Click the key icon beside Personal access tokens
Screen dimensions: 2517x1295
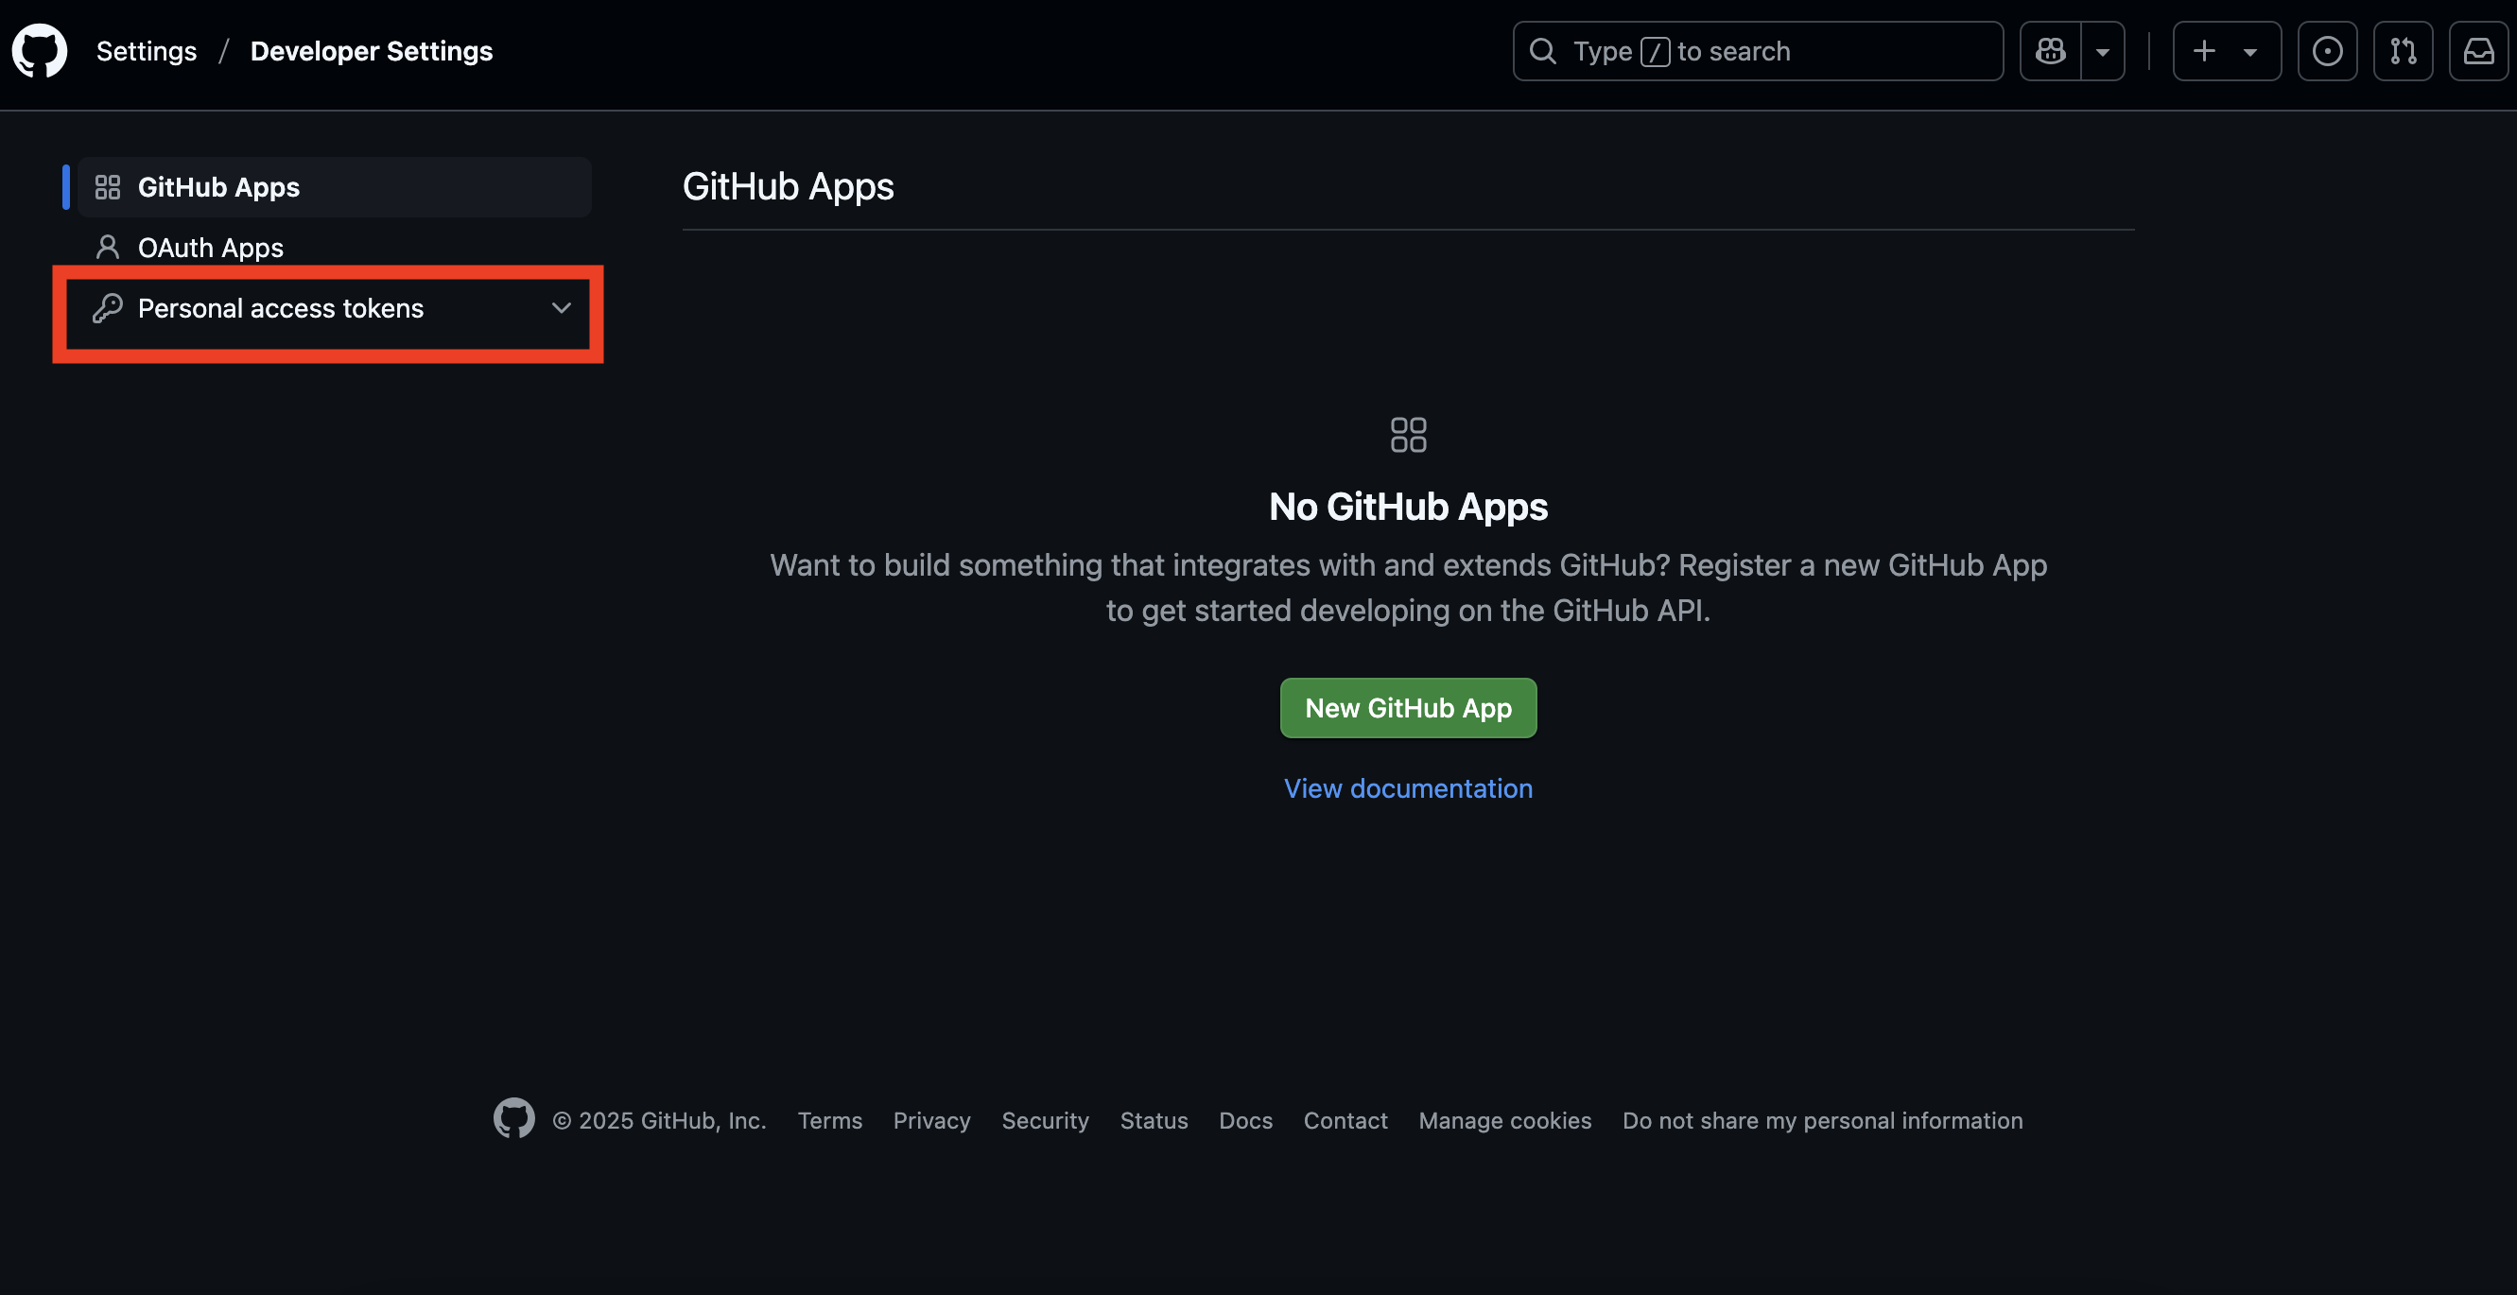pos(108,308)
